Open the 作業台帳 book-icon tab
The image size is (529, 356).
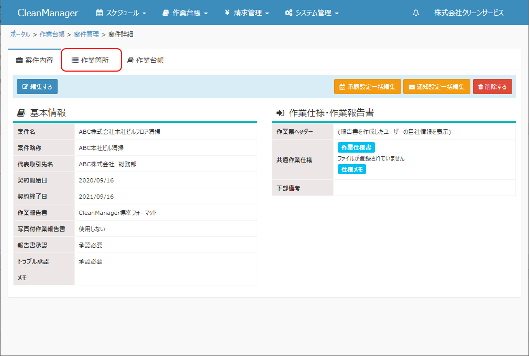click(x=146, y=60)
